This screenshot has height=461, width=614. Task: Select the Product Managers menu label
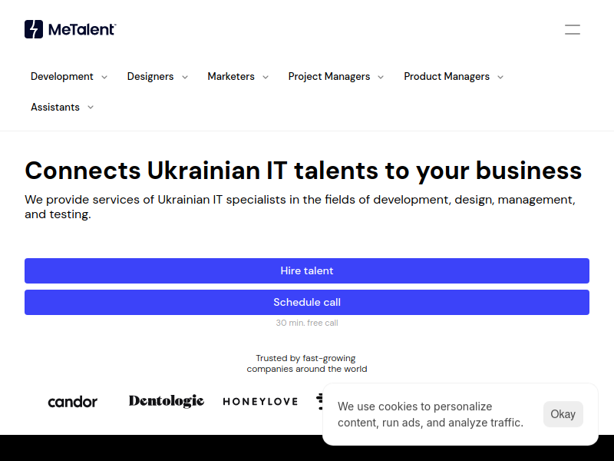click(447, 76)
